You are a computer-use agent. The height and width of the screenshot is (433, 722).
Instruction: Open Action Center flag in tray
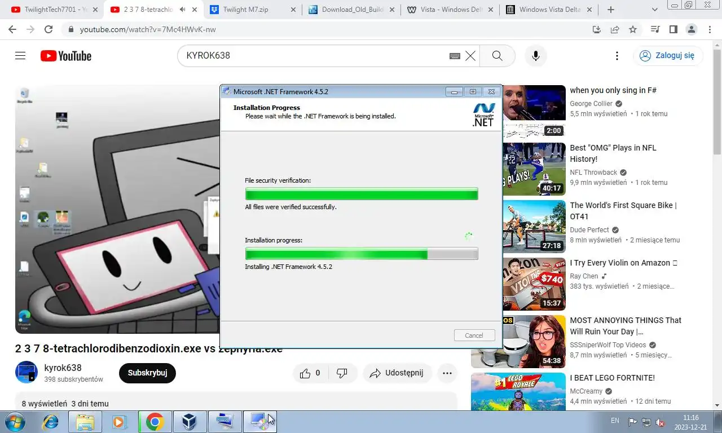(632, 422)
